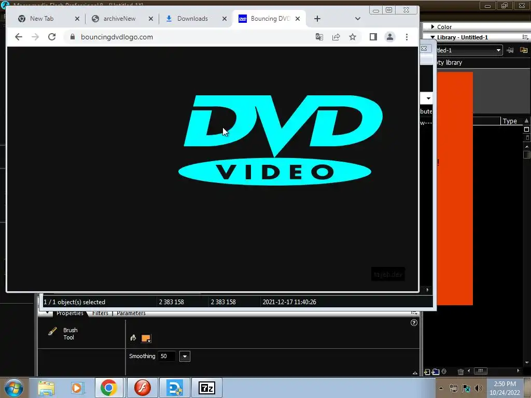Open the Action Center flag icon
Screen dimensions: 531x398
[x=466, y=388]
